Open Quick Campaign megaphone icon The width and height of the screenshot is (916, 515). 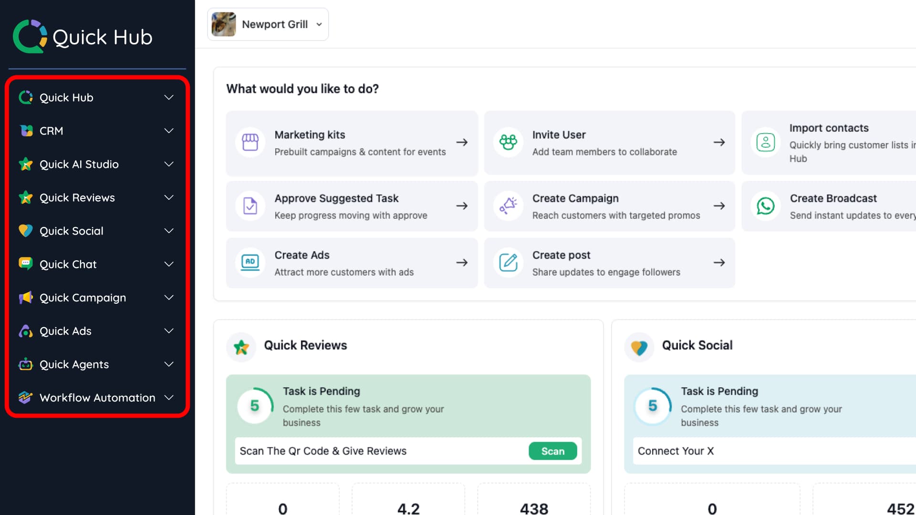click(x=26, y=298)
